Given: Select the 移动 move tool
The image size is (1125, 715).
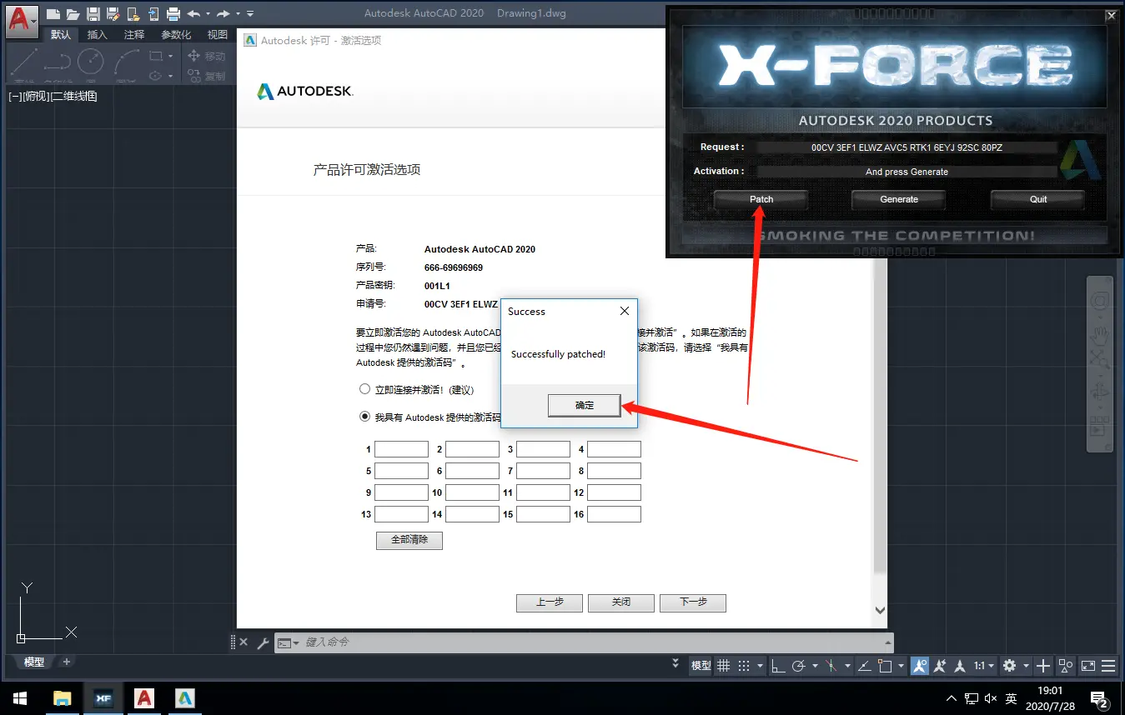Looking at the screenshot, I should (206, 56).
